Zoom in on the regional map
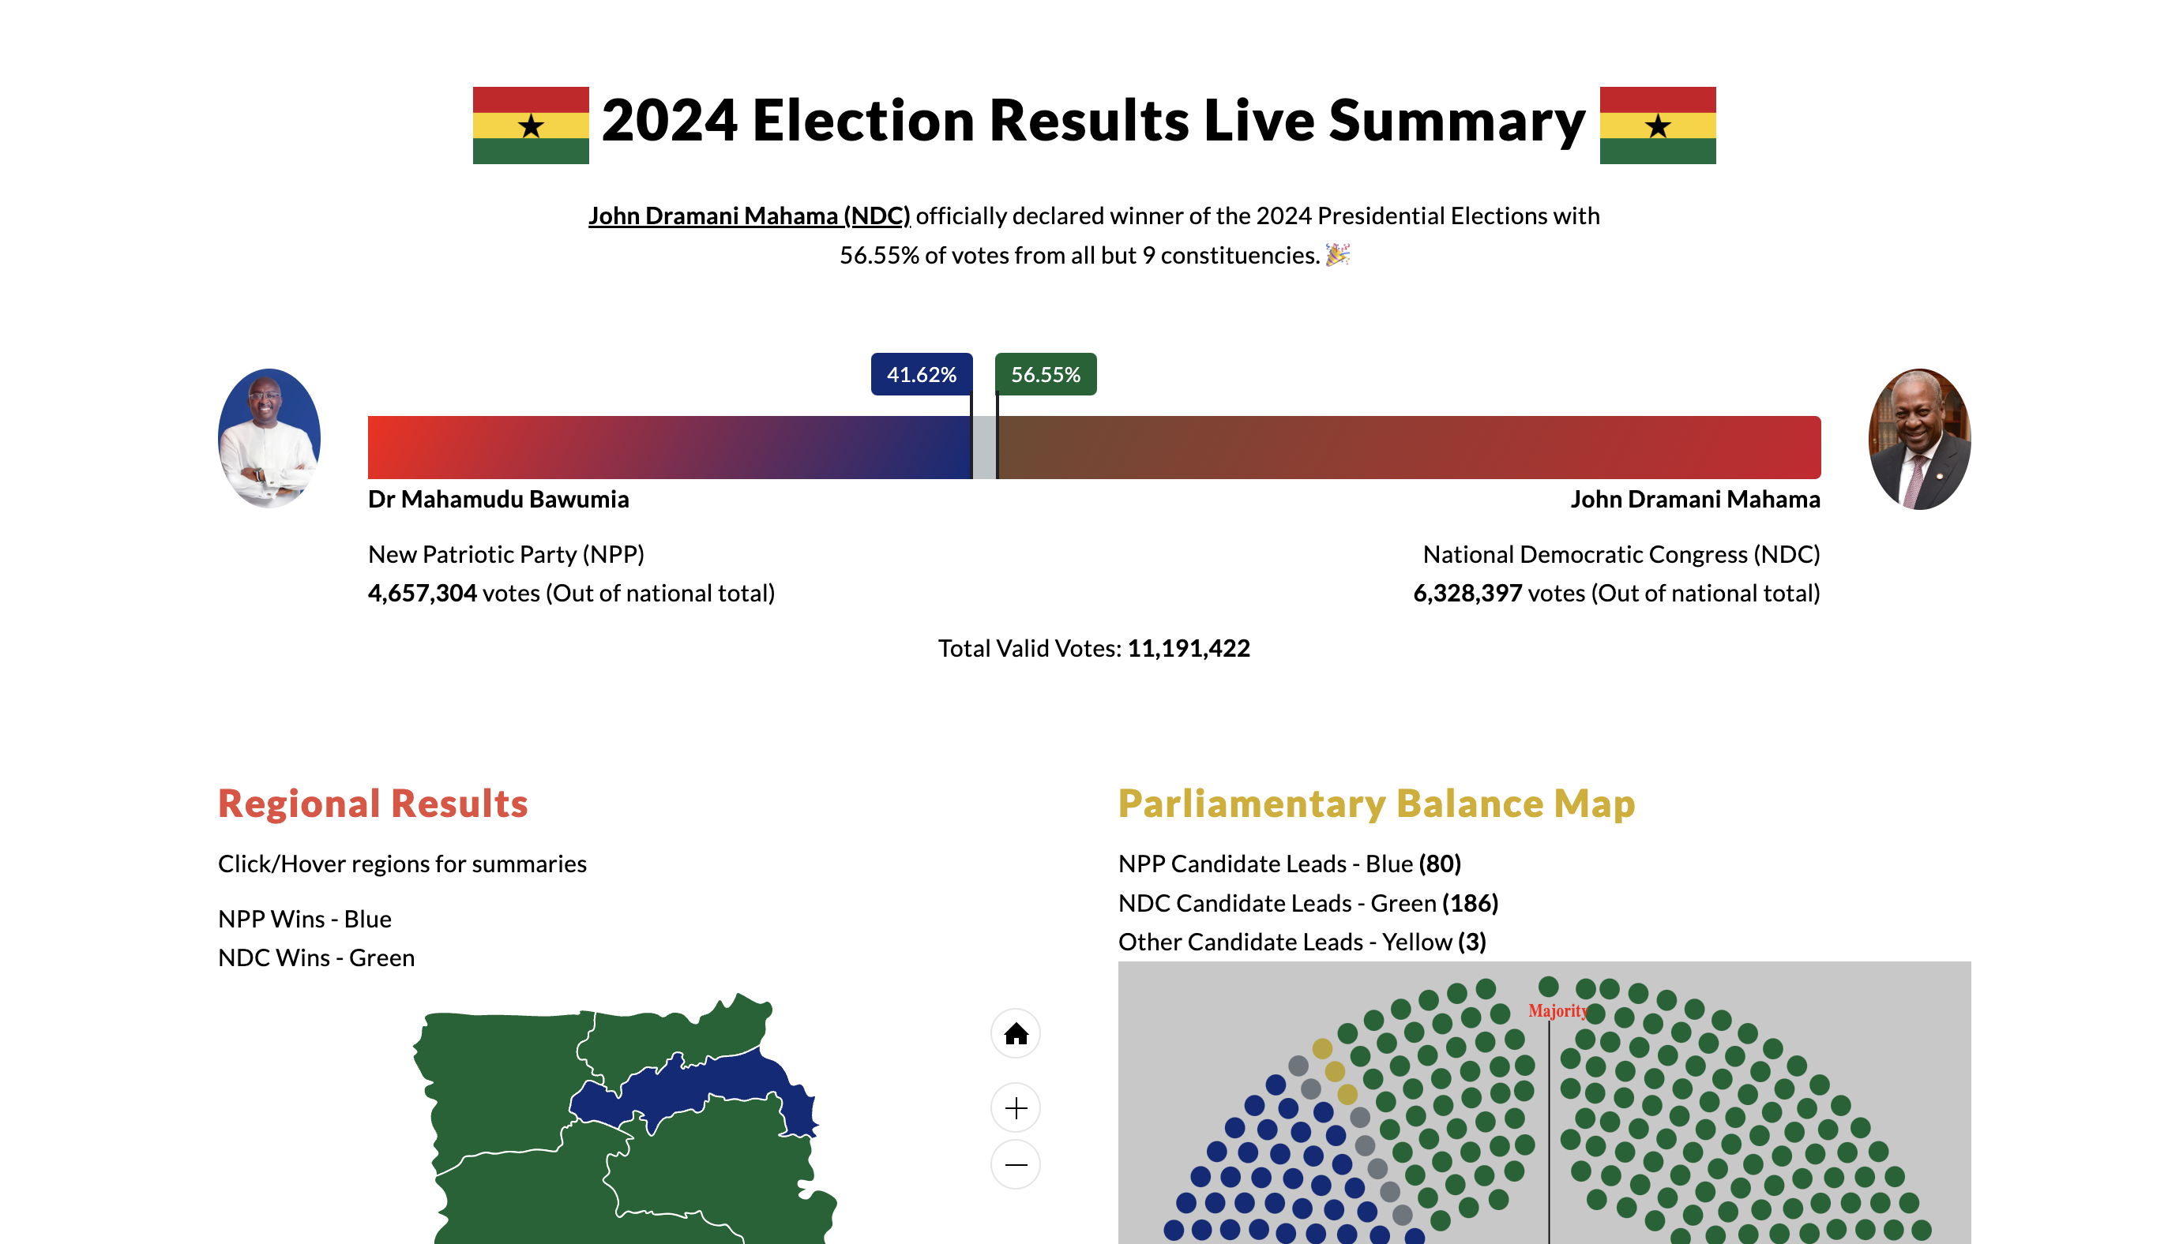2183x1244 pixels. click(1015, 1108)
